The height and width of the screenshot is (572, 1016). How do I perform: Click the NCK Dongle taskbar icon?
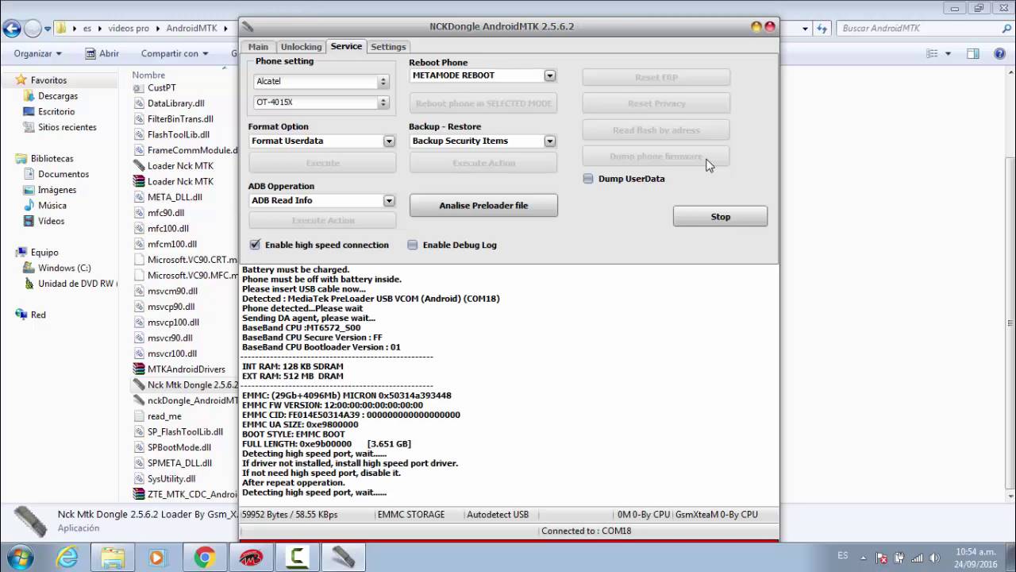pos(343,558)
